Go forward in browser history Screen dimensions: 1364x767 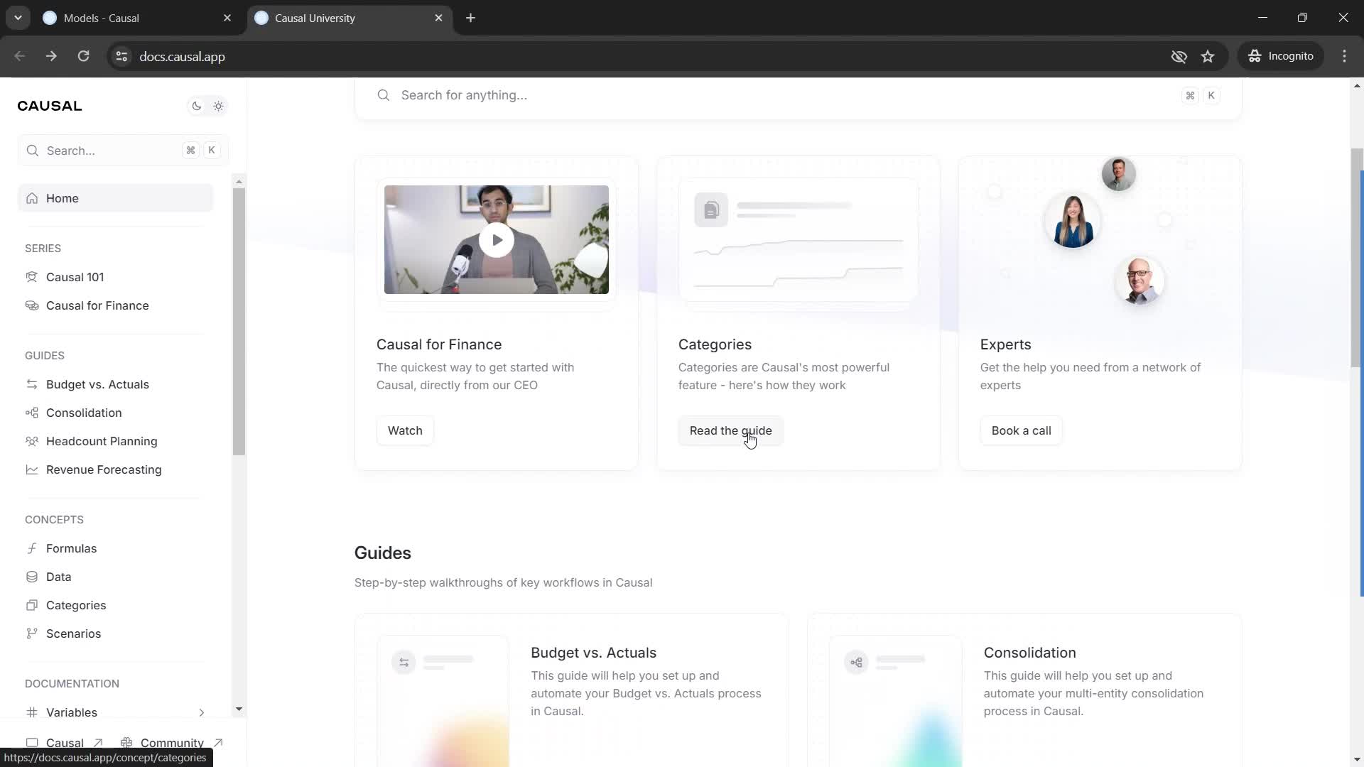pyautogui.click(x=51, y=56)
